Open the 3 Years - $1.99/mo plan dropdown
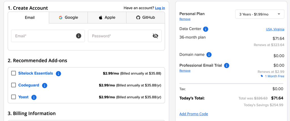 pyautogui.click(x=260, y=14)
